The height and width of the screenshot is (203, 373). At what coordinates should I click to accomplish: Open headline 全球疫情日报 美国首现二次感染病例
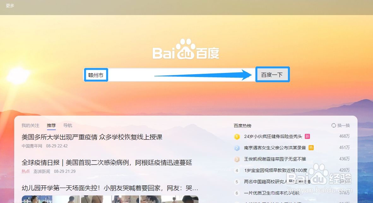tap(107, 162)
